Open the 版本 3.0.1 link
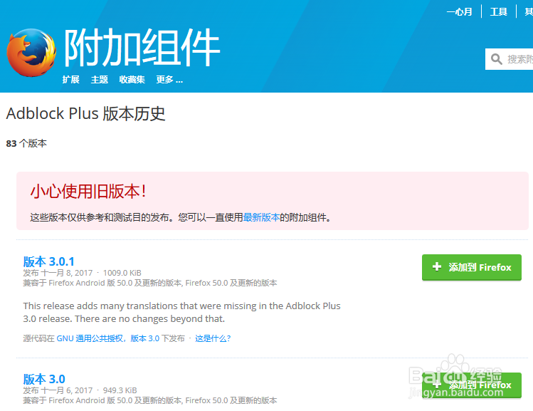533x411 pixels. tap(48, 261)
